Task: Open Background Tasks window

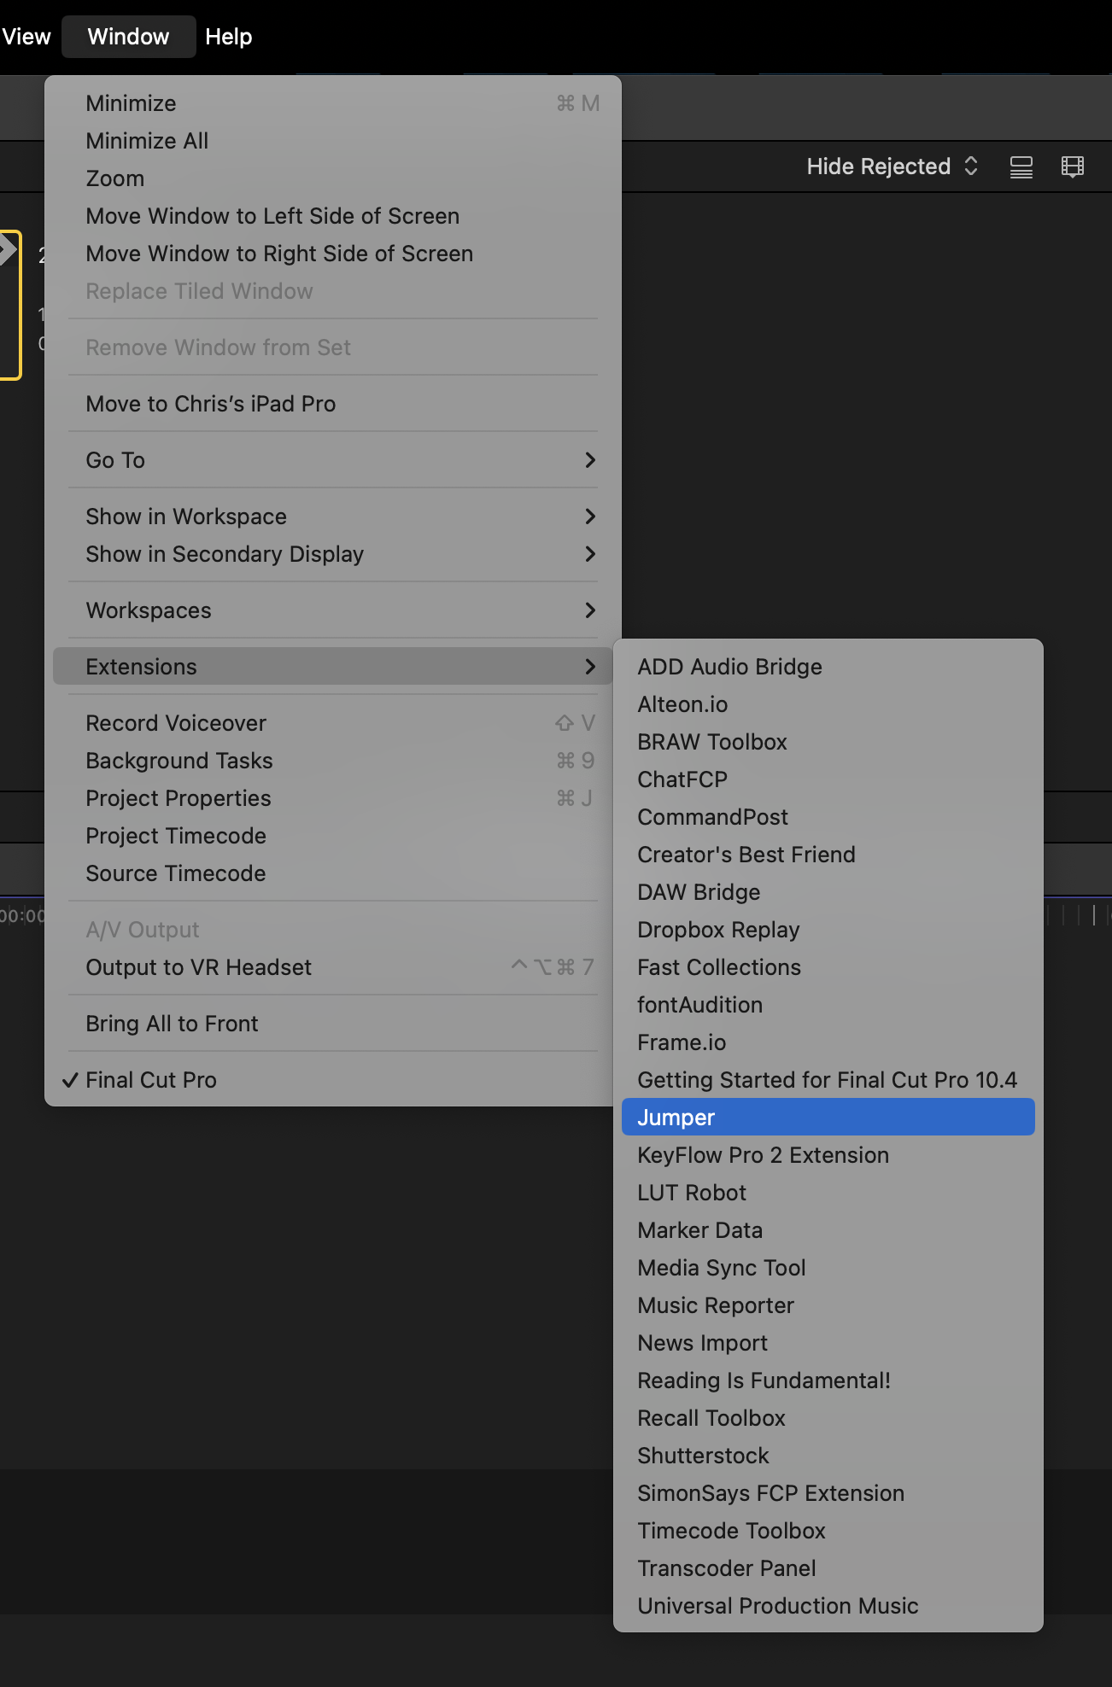Action: (179, 761)
